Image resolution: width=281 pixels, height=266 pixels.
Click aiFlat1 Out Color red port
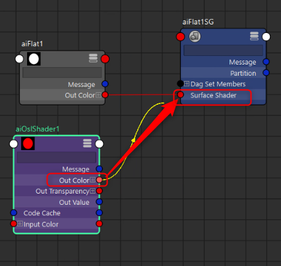coord(105,95)
